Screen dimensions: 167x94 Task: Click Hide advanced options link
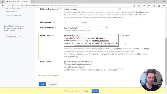pos(50,75)
